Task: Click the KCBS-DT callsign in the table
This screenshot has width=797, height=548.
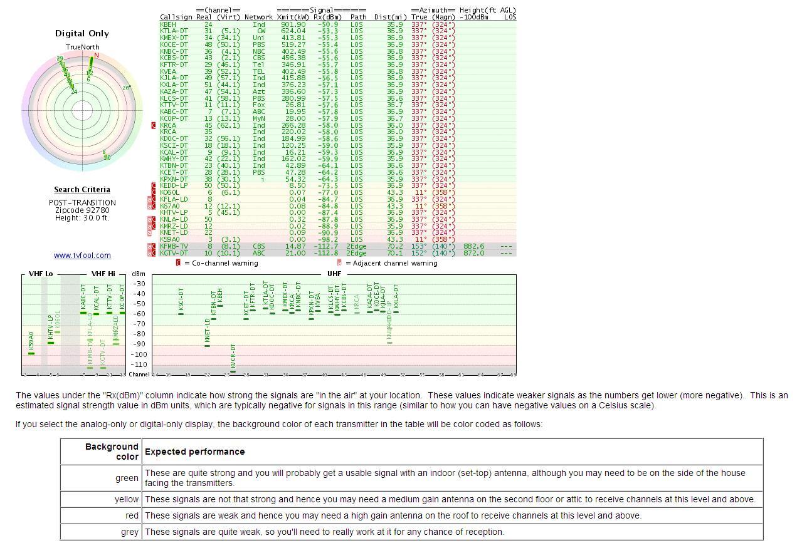Action: (174, 58)
